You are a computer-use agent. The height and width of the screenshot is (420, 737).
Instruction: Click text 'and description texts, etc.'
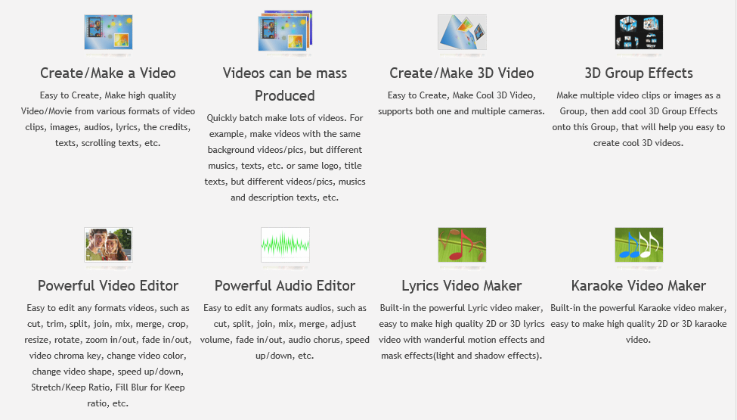click(x=285, y=198)
